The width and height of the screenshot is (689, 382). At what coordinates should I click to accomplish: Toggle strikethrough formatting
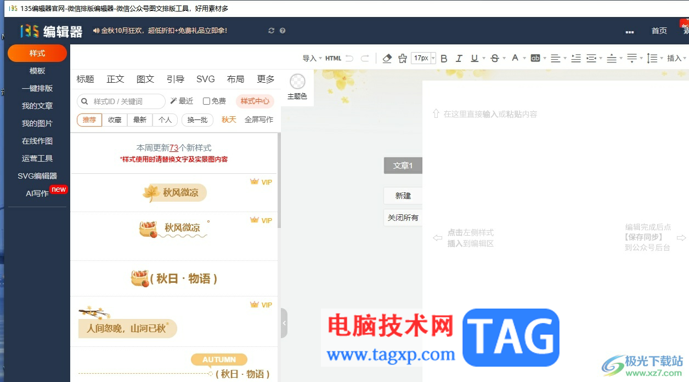pyautogui.click(x=495, y=58)
